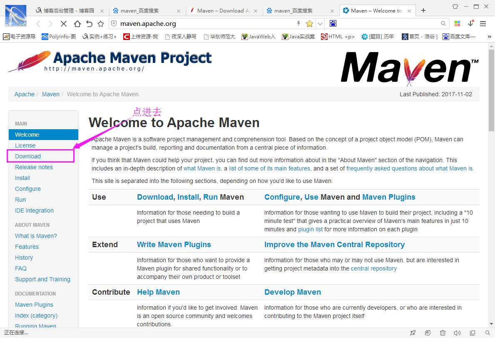Open the License sidebar link
Viewport: 495px width, 338px height.
(x=25, y=145)
